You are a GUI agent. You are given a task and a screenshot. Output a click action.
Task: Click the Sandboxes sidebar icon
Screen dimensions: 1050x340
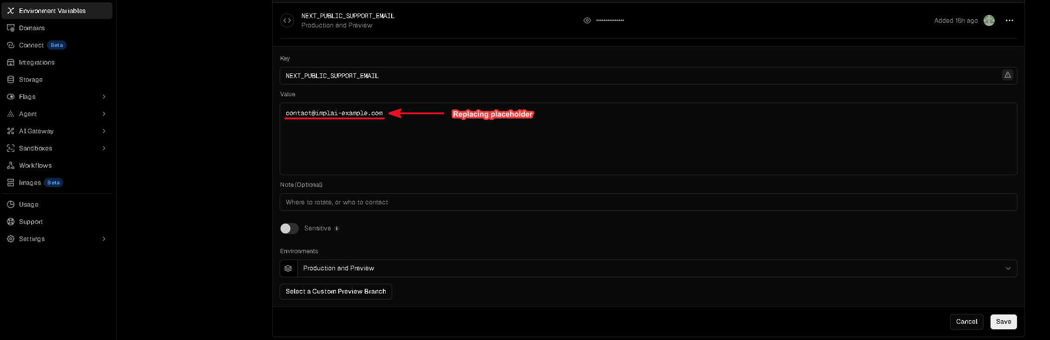click(x=11, y=148)
